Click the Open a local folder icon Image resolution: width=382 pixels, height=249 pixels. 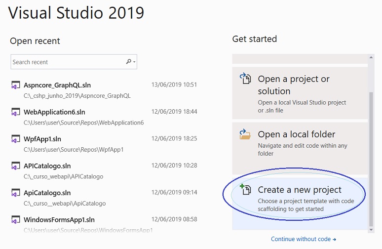[x=245, y=134]
